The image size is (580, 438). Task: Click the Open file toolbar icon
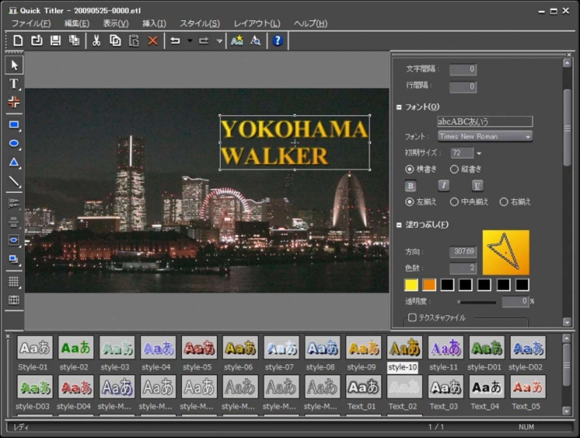(37, 41)
